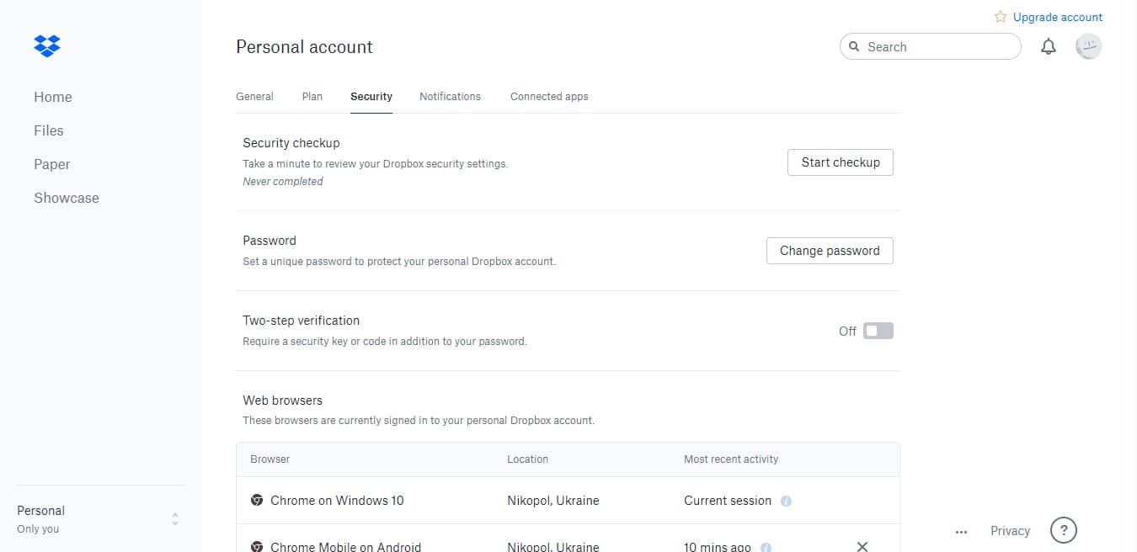This screenshot has height=552, width=1137.
Task: Open the more options ellipsis in footer
Action: click(962, 532)
